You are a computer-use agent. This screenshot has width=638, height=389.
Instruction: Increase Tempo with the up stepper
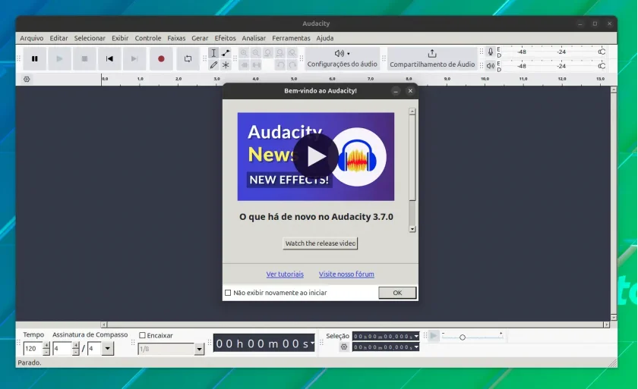click(x=46, y=346)
